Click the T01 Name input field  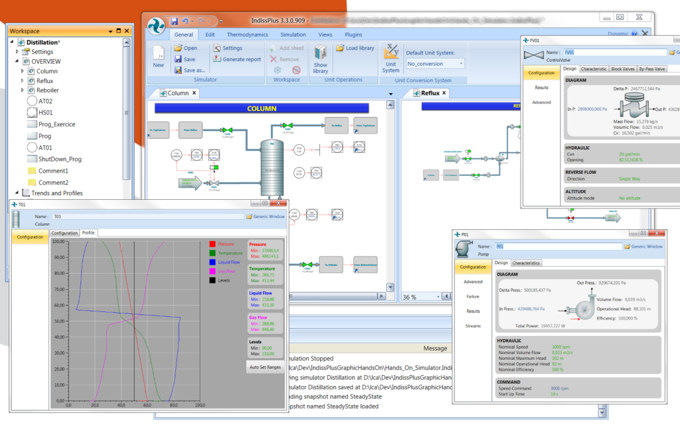147,216
